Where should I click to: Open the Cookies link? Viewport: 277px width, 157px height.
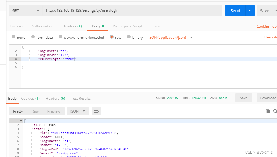pos(263,26)
